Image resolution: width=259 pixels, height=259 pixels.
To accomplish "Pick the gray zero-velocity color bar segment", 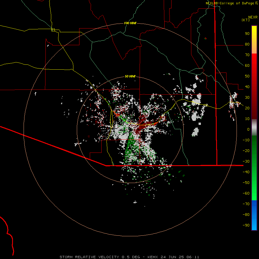I will 254,127.
